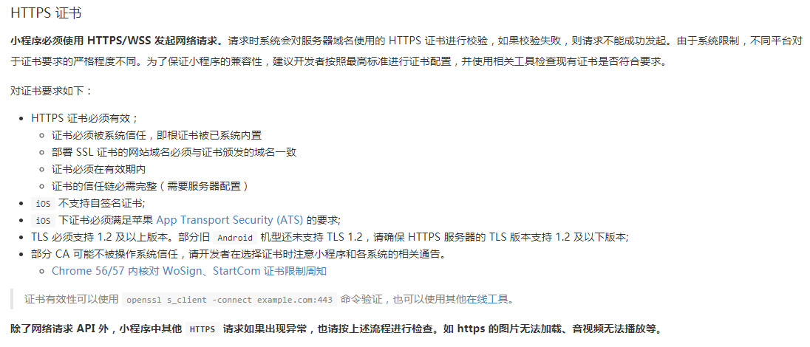This screenshot has width=810, height=347.
Task: Open the App Transport Security (ATS) link
Action: (x=230, y=219)
